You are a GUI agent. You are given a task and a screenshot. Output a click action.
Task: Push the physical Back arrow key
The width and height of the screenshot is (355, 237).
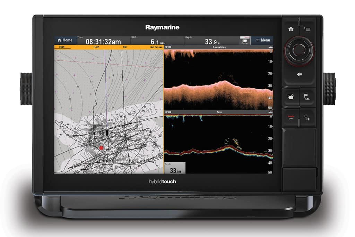(x=299, y=74)
